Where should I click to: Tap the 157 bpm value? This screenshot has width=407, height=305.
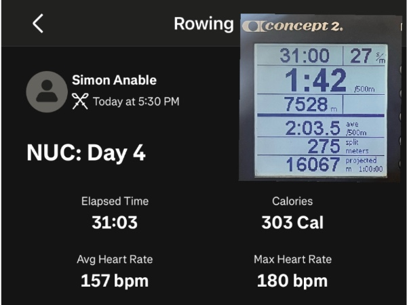115,280
